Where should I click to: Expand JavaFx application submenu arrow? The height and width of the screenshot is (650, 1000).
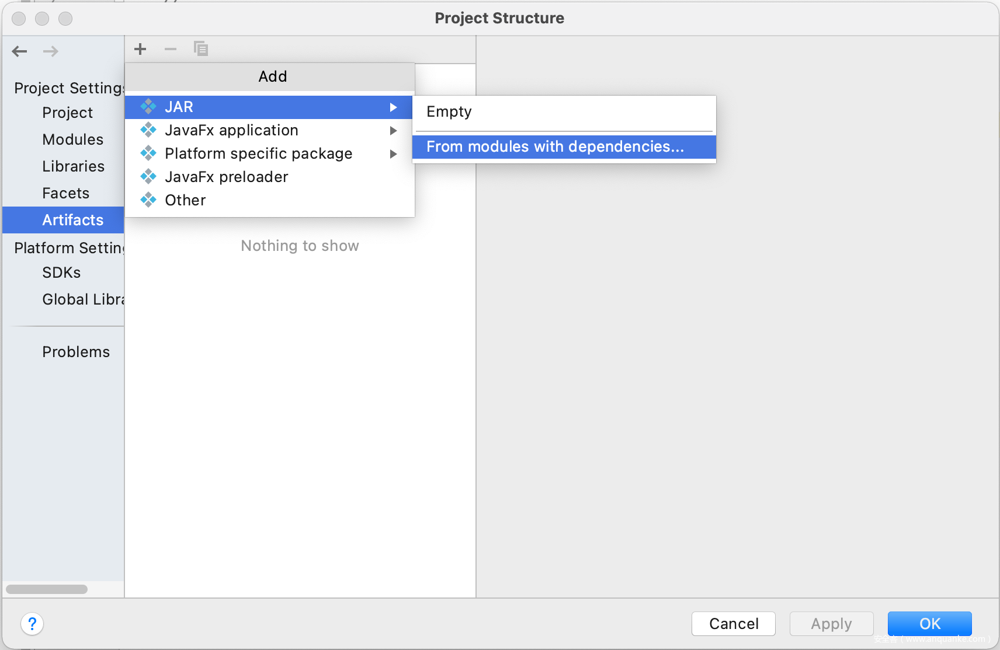click(393, 131)
